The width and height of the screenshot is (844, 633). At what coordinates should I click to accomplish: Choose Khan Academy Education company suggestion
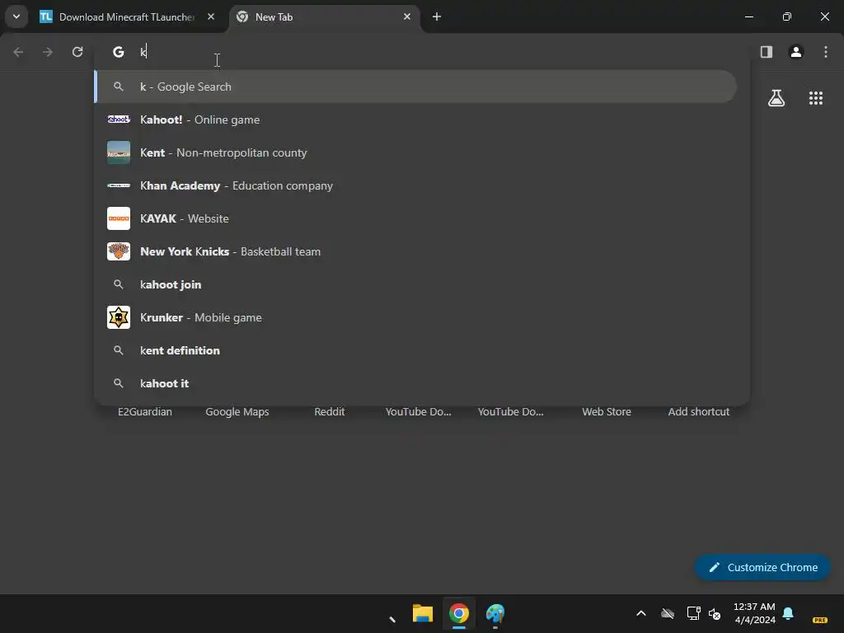pos(415,185)
